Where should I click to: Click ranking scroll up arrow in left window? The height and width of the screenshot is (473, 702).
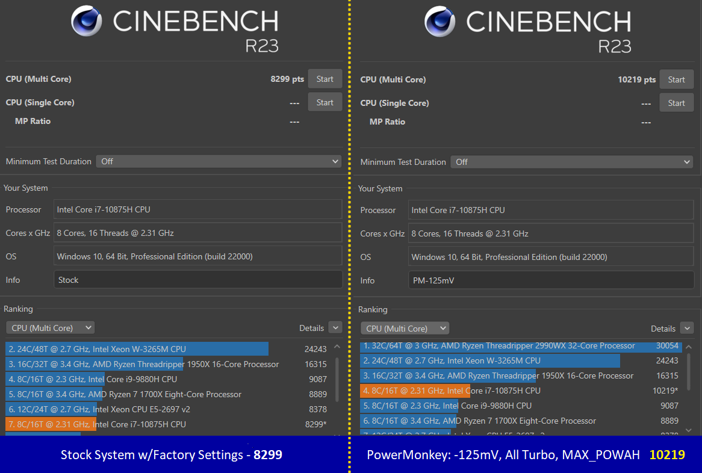point(337,347)
